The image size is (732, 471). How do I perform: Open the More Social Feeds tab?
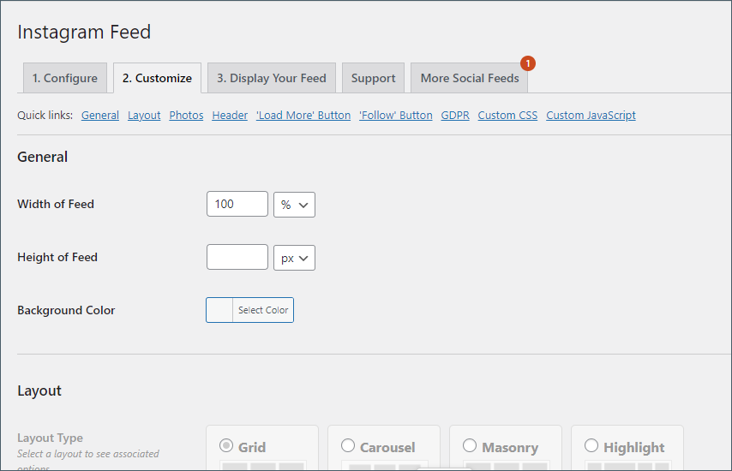(x=469, y=78)
